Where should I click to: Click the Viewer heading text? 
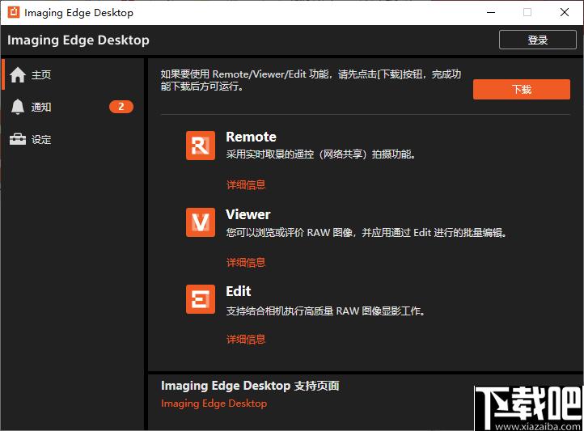tap(248, 214)
